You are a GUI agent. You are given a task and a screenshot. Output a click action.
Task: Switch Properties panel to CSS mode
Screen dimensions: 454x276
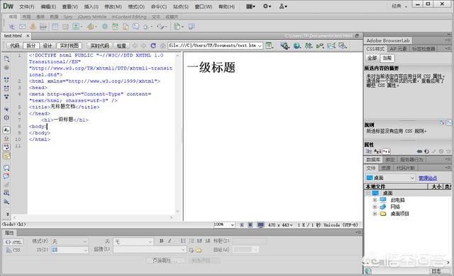tap(14, 250)
